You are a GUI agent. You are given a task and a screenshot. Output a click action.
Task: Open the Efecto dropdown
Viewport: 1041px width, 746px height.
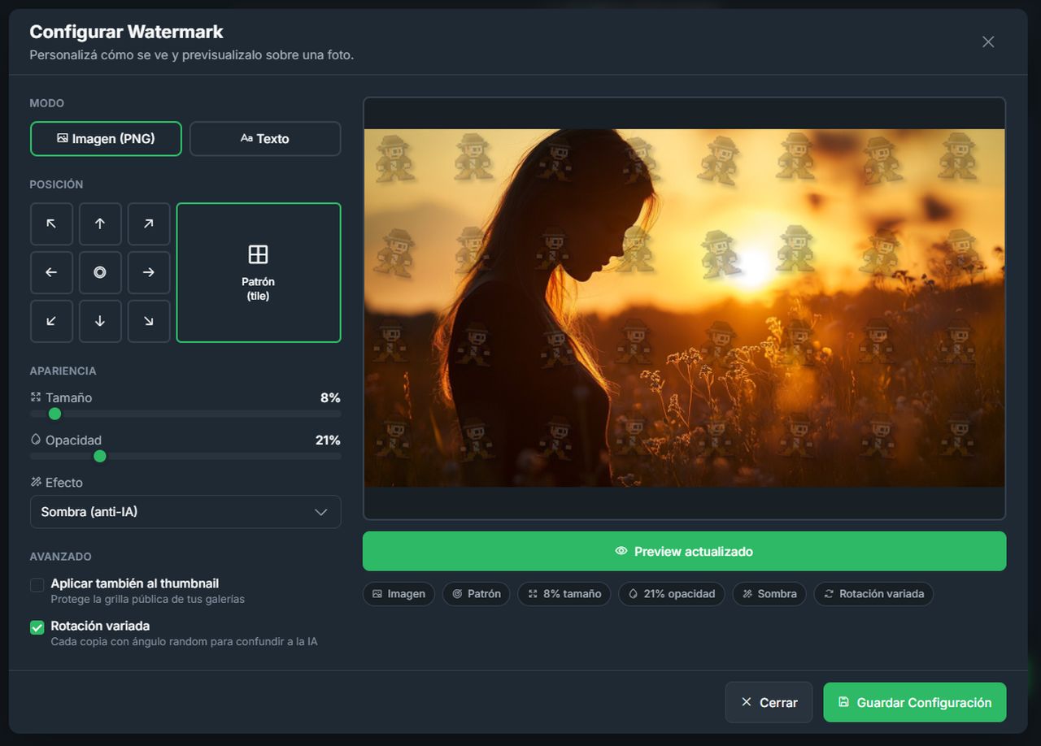185,512
